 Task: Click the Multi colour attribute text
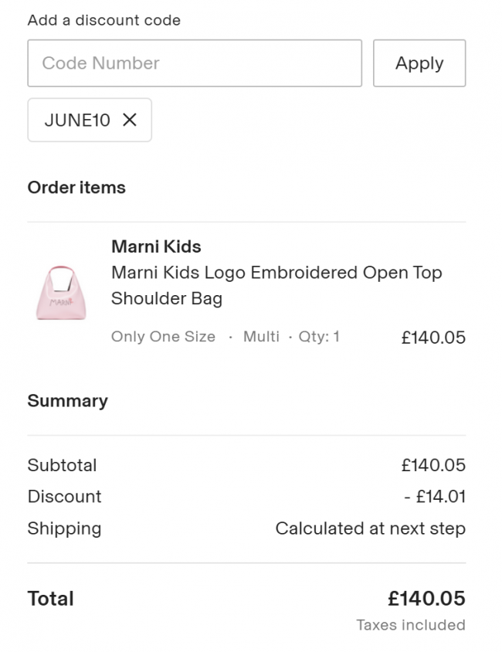[261, 336]
